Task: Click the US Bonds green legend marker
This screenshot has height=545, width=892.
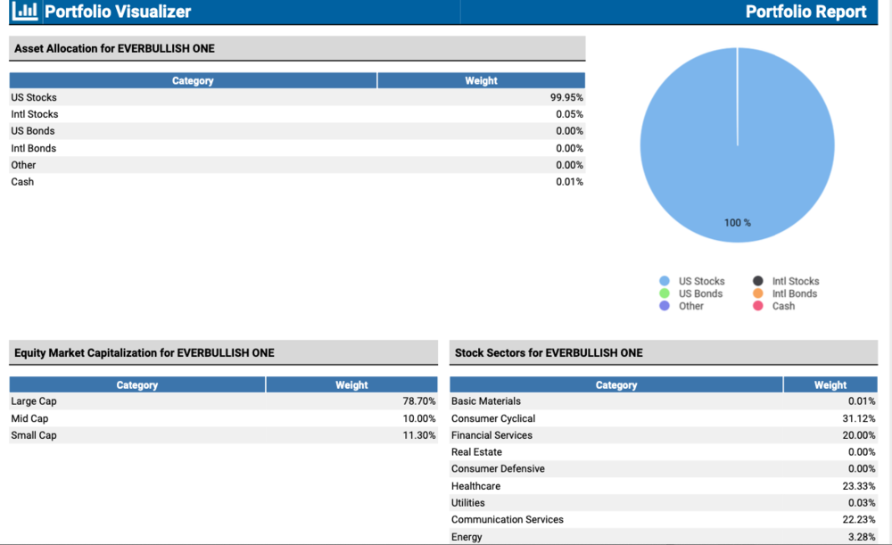Action: tap(665, 293)
